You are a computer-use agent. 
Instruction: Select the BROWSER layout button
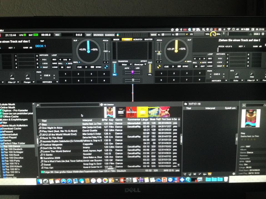point(98,35)
